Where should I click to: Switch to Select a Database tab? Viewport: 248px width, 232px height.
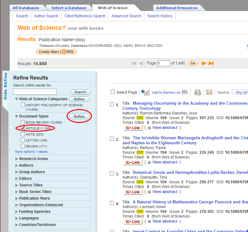(x=69, y=8)
